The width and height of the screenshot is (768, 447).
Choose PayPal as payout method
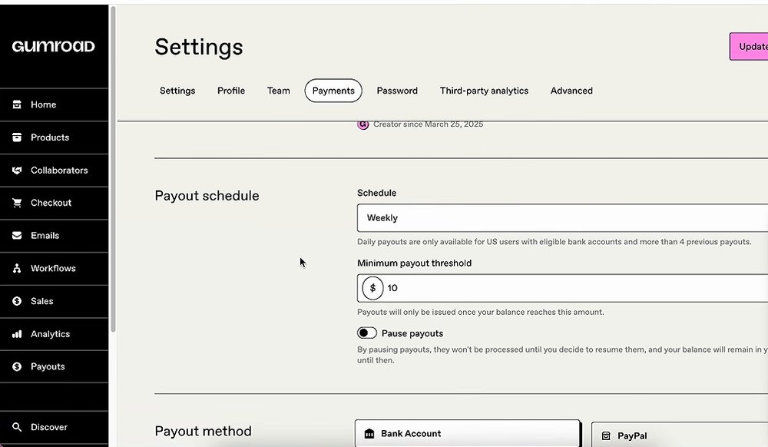(x=680, y=435)
